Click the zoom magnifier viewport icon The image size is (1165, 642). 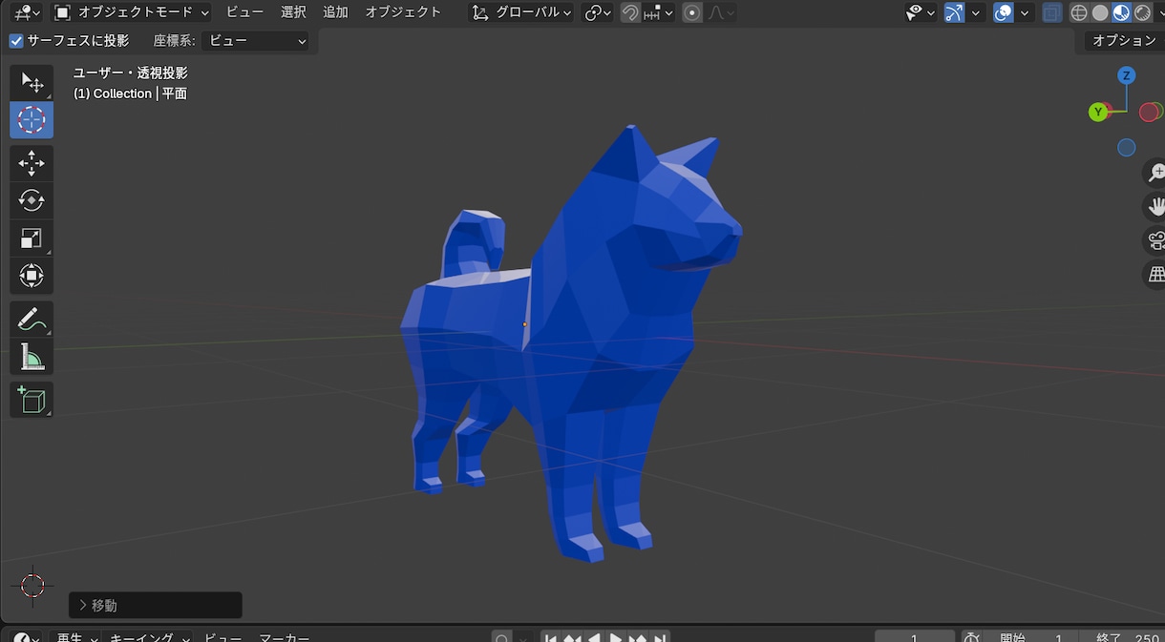click(1155, 173)
